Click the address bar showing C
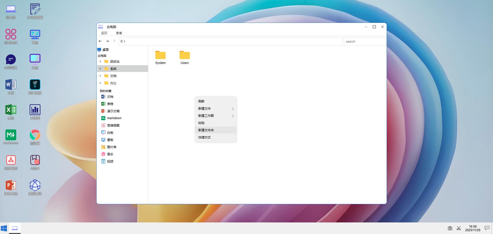Image resolution: width=493 pixels, height=234 pixels. pyautogui.click(x=231, y=41)
